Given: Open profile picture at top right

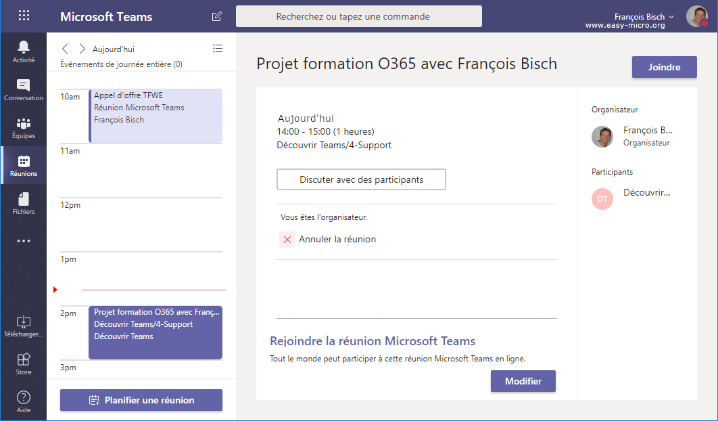Looking at the screenshot, I should (x=696, y=16).
